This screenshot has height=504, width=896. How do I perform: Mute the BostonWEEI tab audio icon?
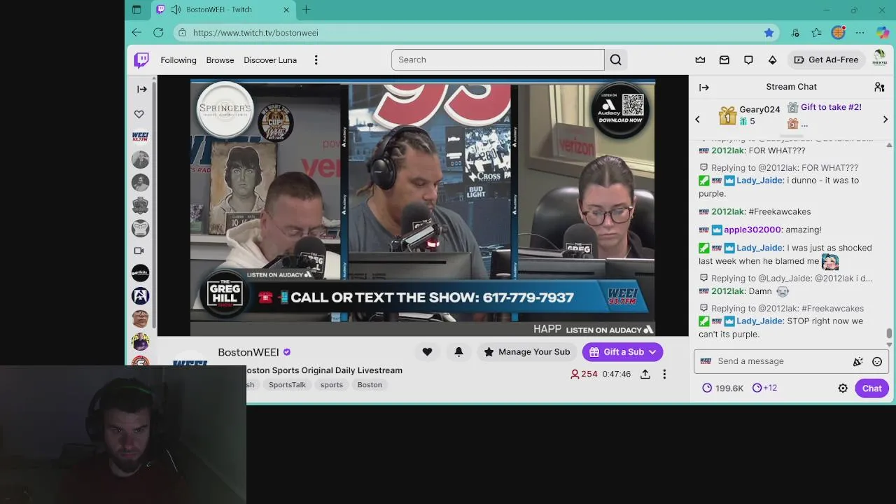pyautogui.click(x=175, y=10)
